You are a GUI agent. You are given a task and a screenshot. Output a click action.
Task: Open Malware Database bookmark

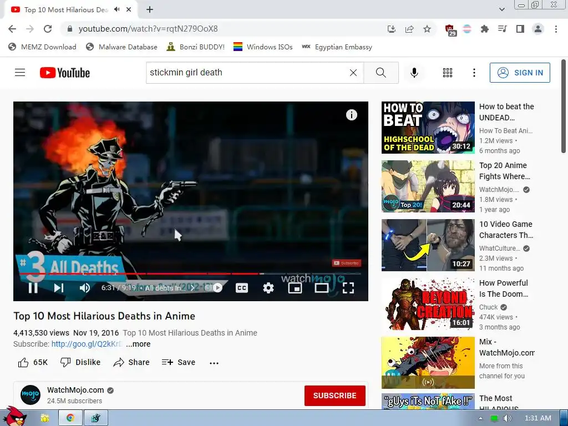pyautogui.click(x=121, y=47)
